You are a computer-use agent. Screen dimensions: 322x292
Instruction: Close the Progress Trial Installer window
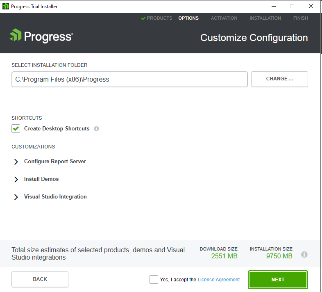point(311,7)
